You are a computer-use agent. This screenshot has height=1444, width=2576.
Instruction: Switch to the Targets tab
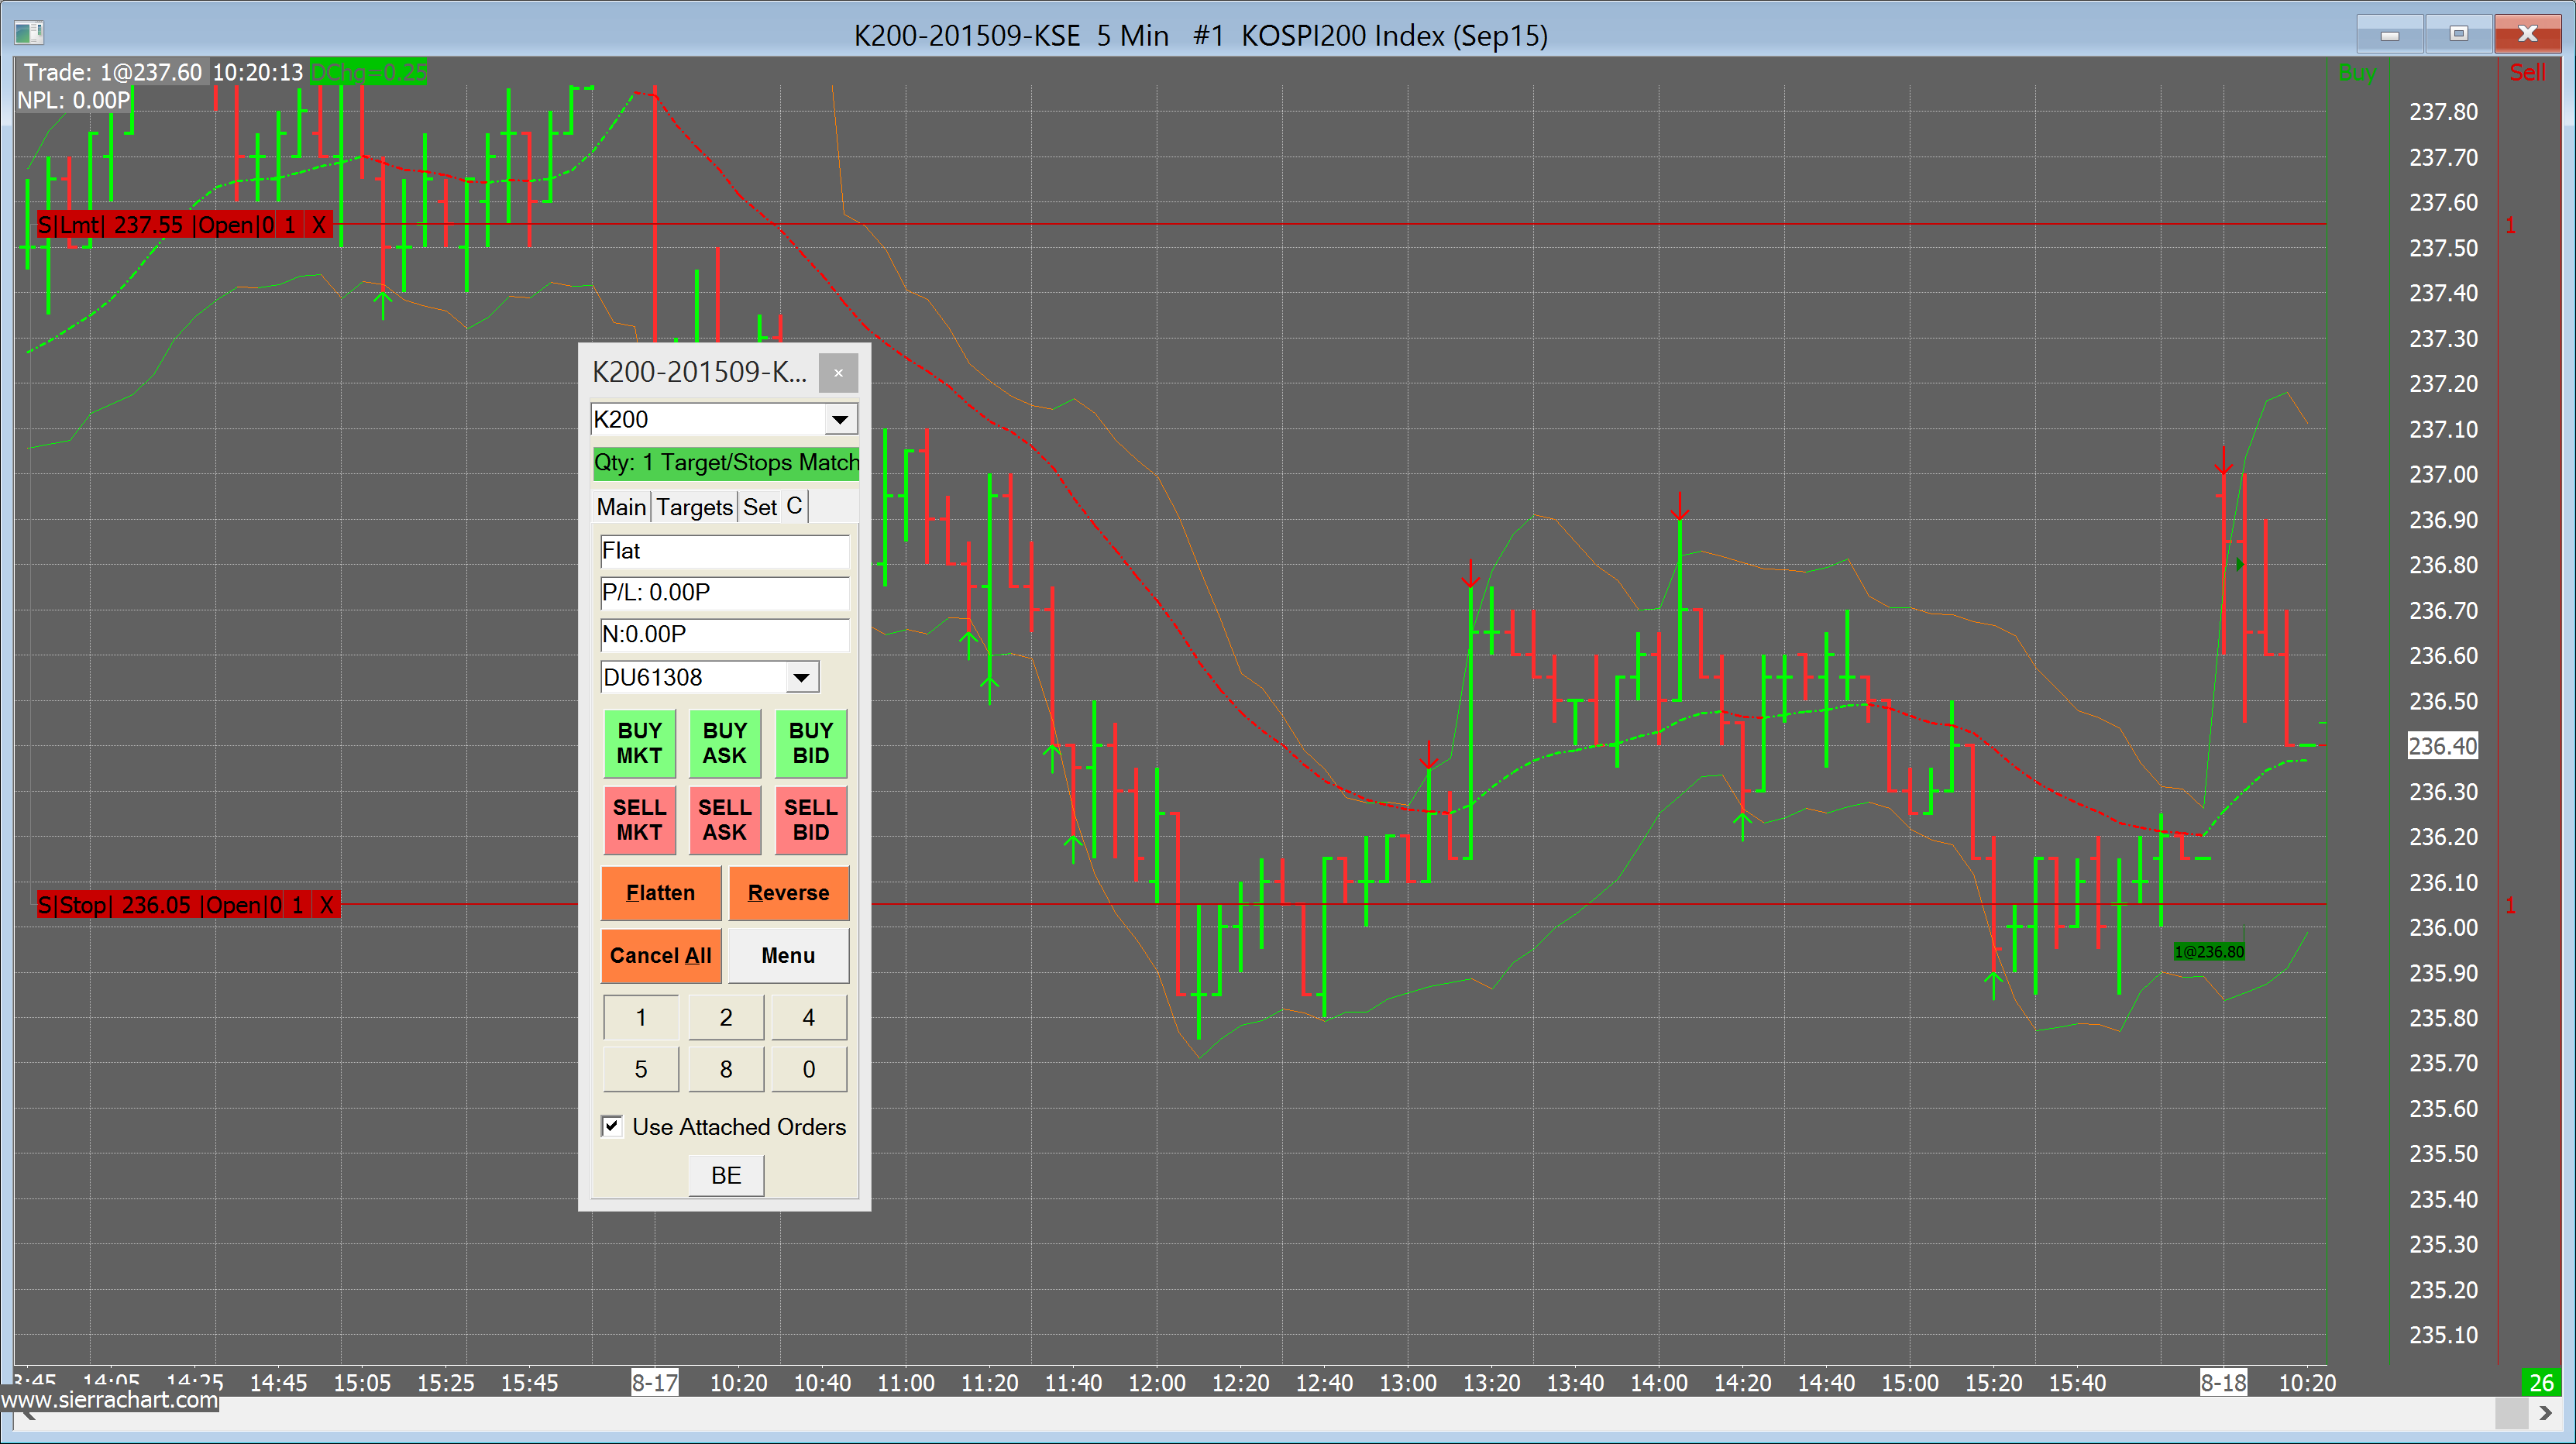(694, 507)
